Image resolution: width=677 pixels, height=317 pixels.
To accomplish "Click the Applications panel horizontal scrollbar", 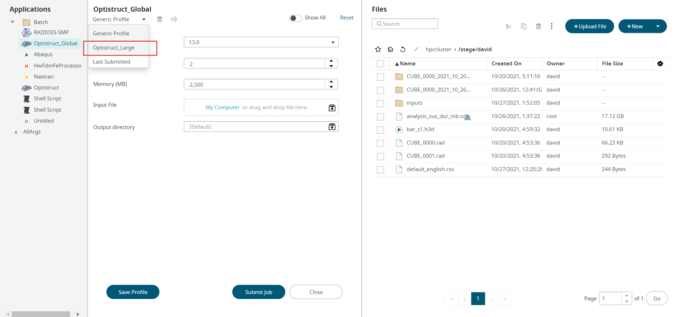I will point(41,314).
